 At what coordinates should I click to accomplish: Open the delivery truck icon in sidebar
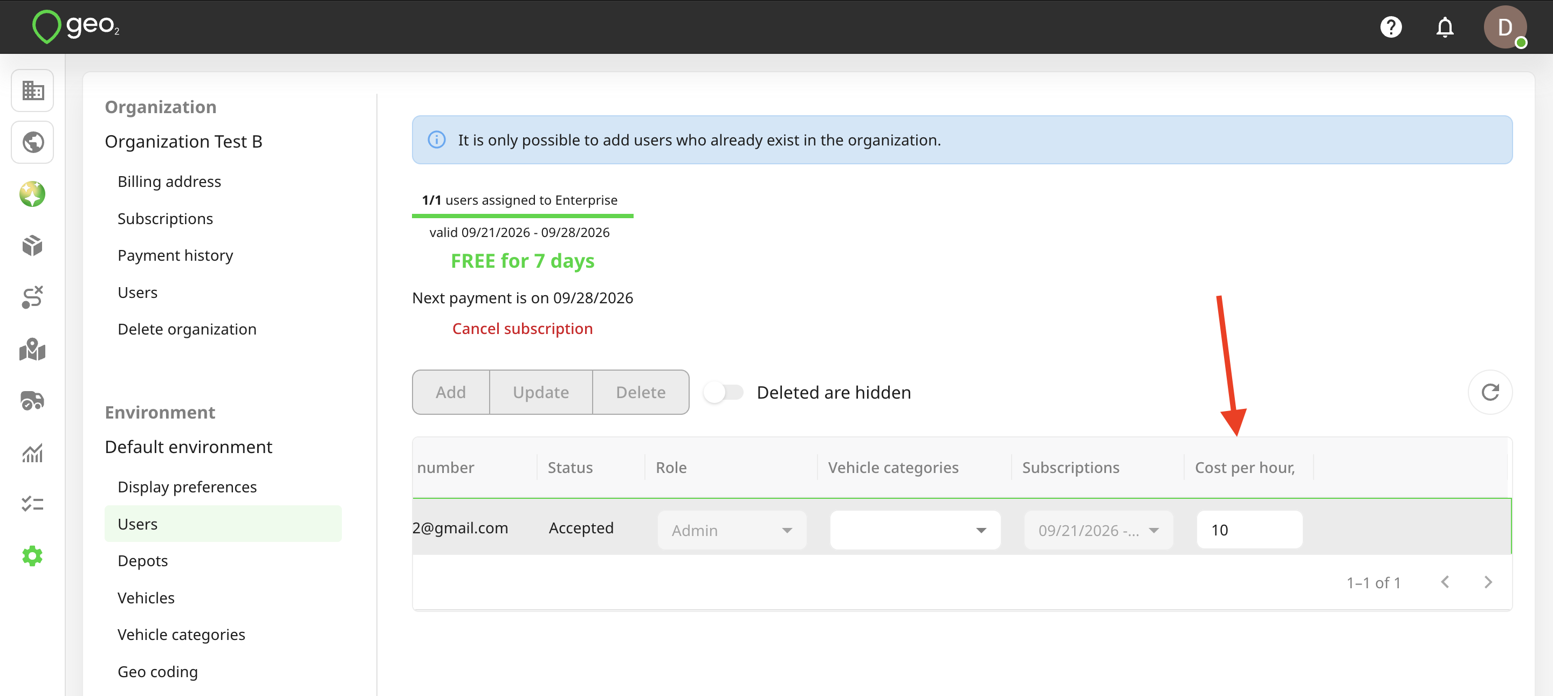pos(32,400)
